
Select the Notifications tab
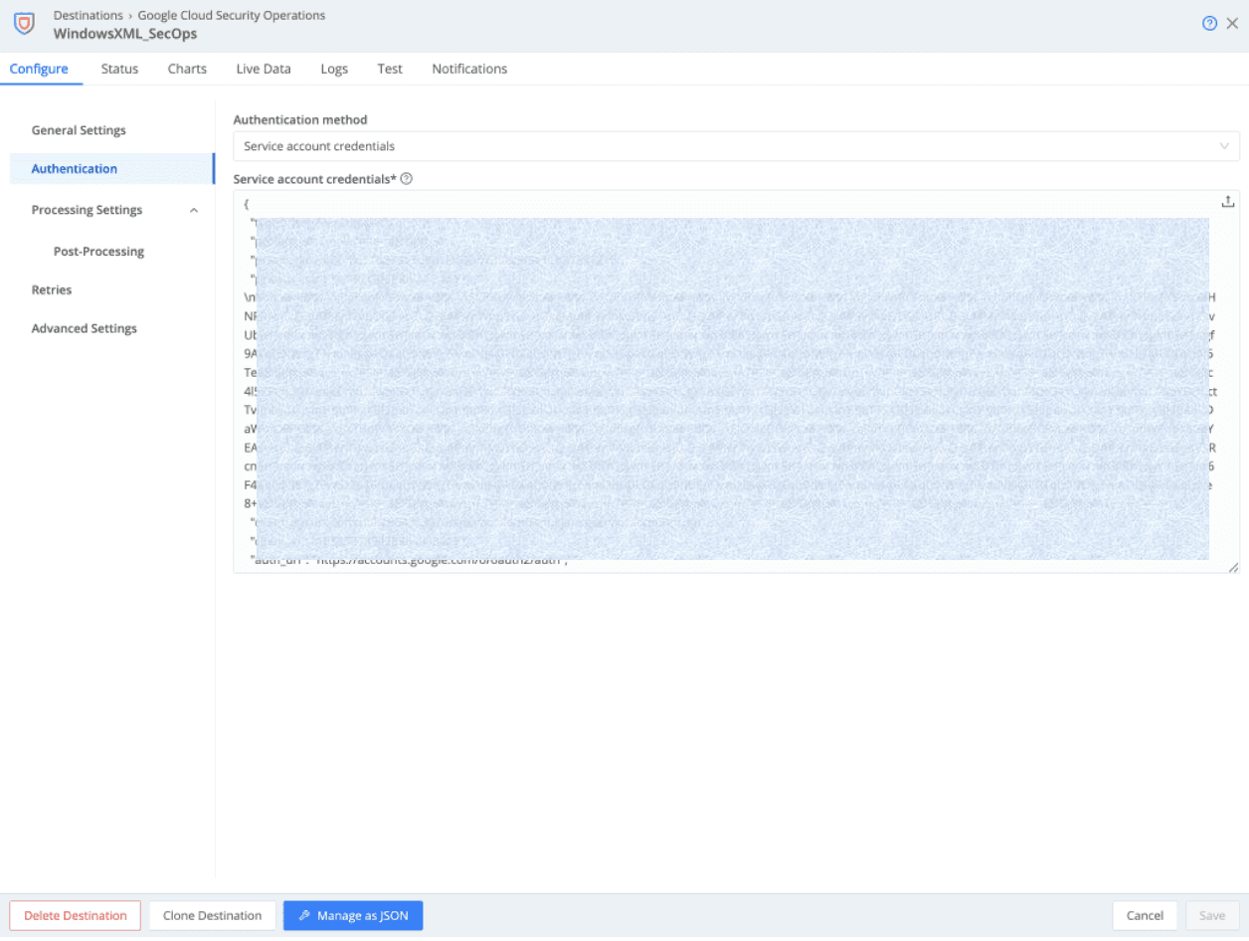pyautogui.click(x=469, y=69)
